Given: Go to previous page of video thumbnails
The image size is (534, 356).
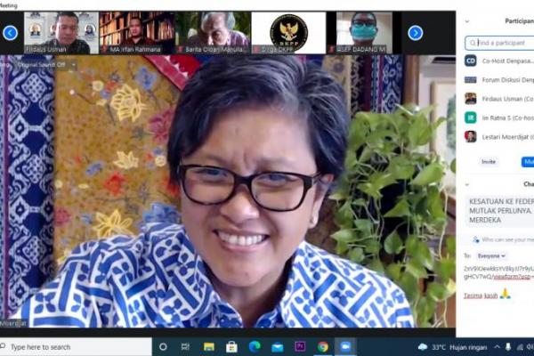Looking at the screenshot, I should (10, 33).
